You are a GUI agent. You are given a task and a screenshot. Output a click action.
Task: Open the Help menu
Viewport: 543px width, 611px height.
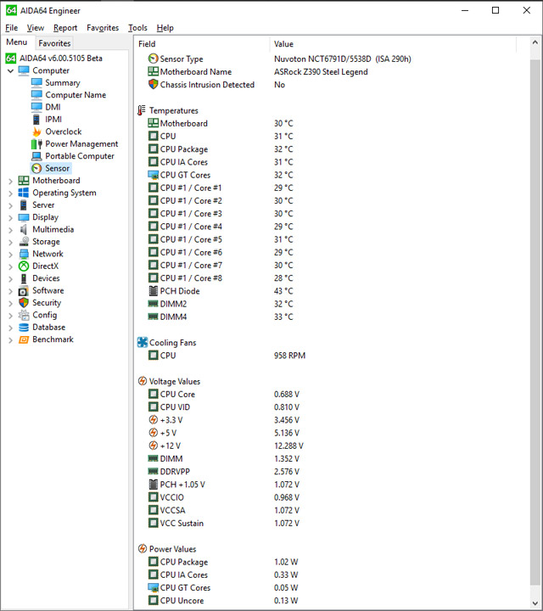(x=165, y=28)
